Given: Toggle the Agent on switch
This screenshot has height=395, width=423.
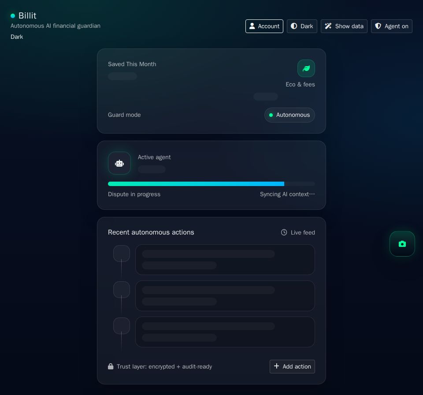Looking at the screenshot, I should click(x=391, y=26).
